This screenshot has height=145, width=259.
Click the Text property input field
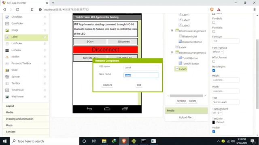(226, 102)
